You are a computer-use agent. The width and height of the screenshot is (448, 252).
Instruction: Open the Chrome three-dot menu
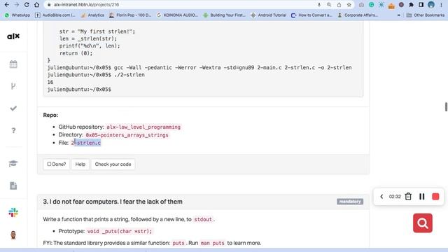coord(441,5)
